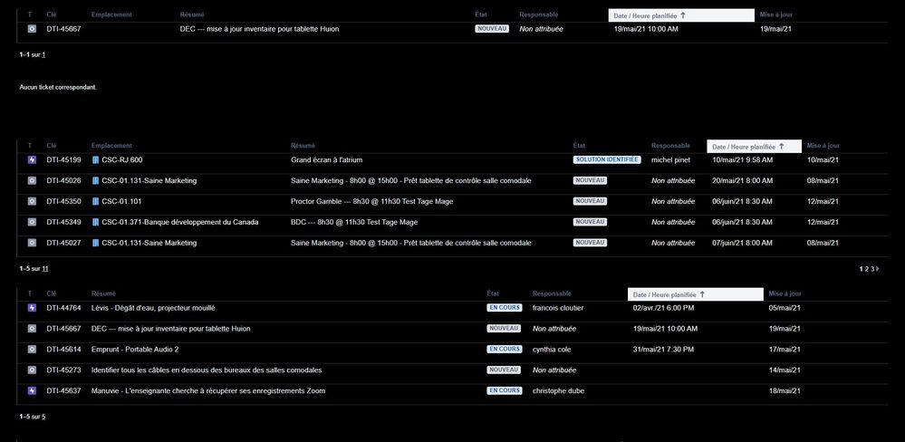Click planned date '07/juin/21 8:00 AM'
Viewport: 905px width, 442px height.
click(x=742, y=243)
